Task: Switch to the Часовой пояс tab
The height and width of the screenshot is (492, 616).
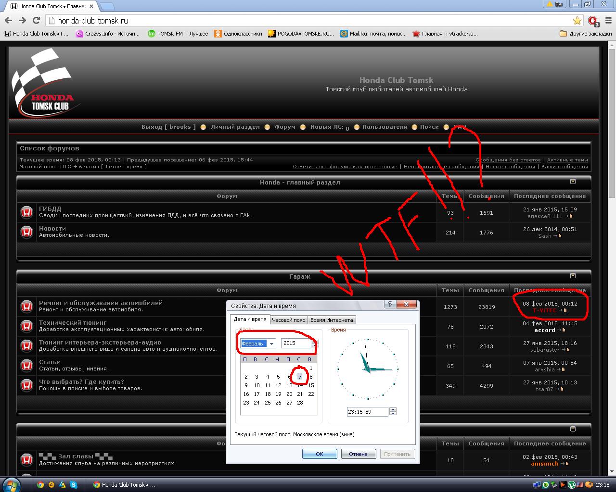Action: (288, 320)
